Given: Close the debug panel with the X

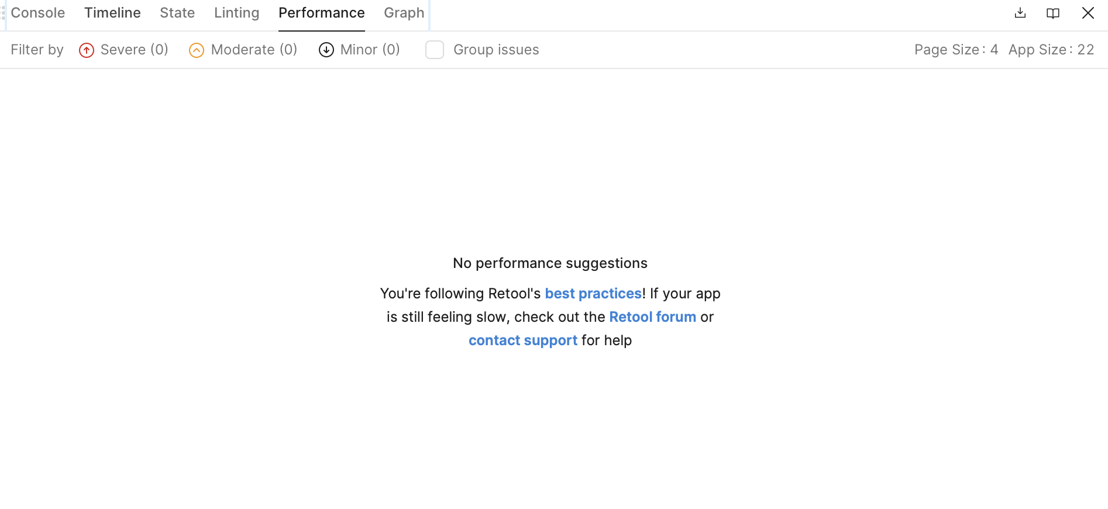Looking at the screenshot, I should tap(1088, 13).
